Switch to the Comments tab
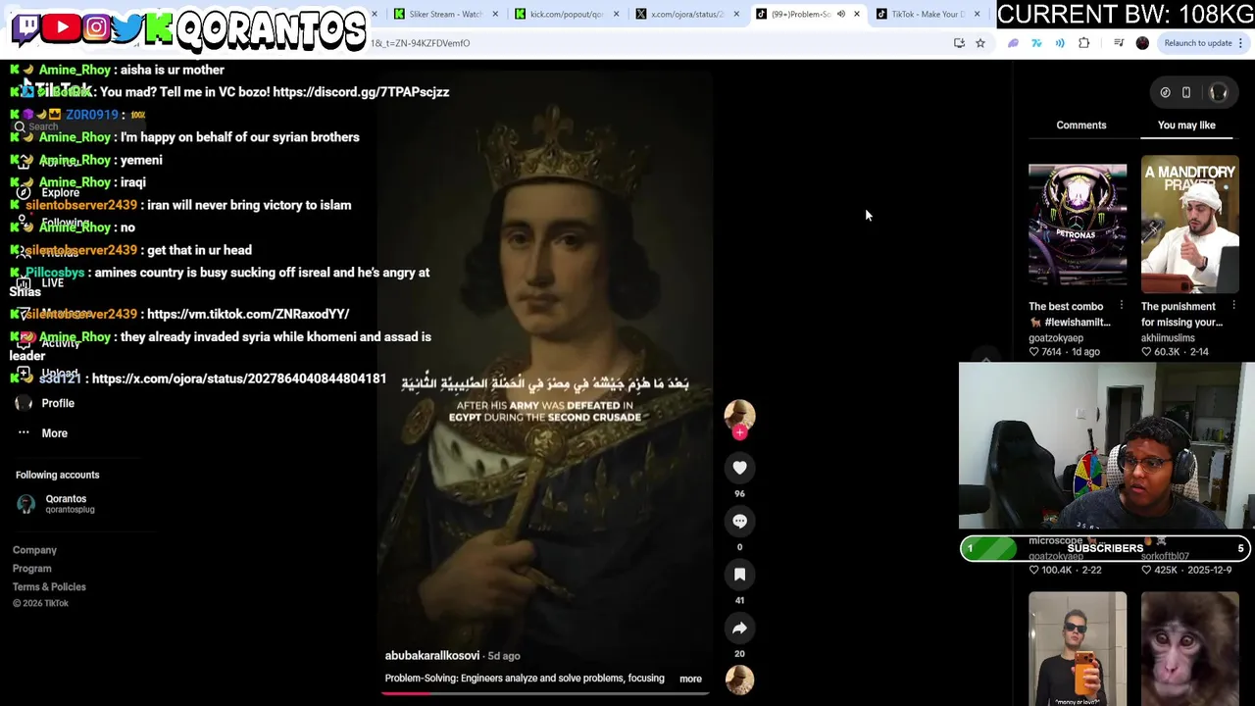 click(x=1080, y=126)
